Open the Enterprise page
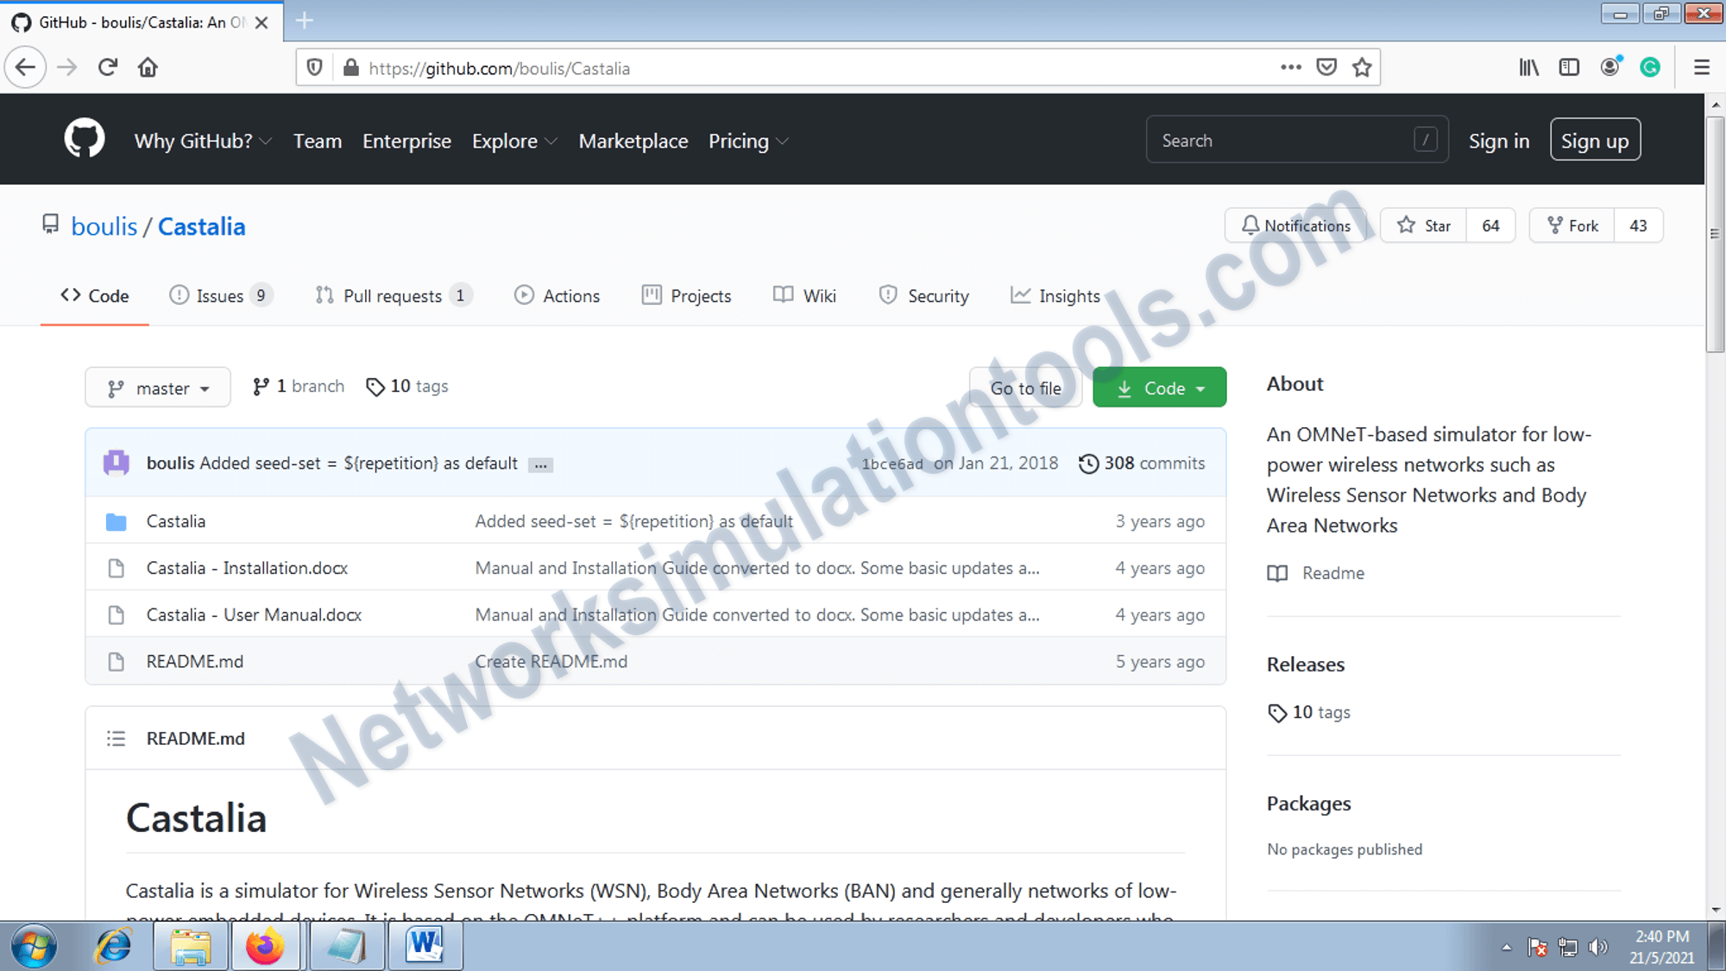 406,141
